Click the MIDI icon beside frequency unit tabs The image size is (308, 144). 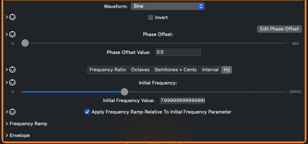click(13, 69)
